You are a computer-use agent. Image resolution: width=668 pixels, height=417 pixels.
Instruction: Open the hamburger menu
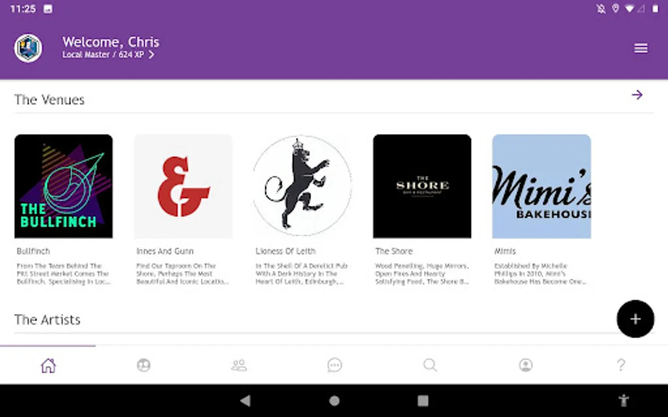tap(641, 48)
